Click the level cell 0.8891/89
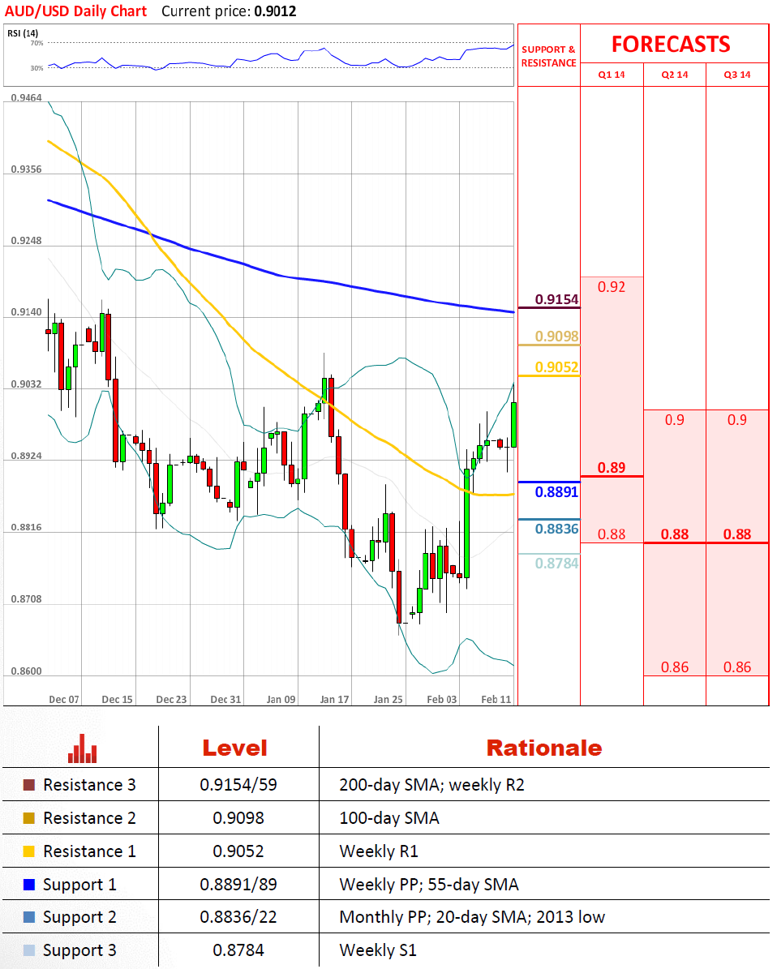Image resolution: width=777 pixels, height=969 pixels. pos(238,885)
